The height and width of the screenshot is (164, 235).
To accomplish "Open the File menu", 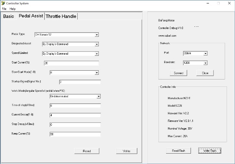I will [4, 9].
